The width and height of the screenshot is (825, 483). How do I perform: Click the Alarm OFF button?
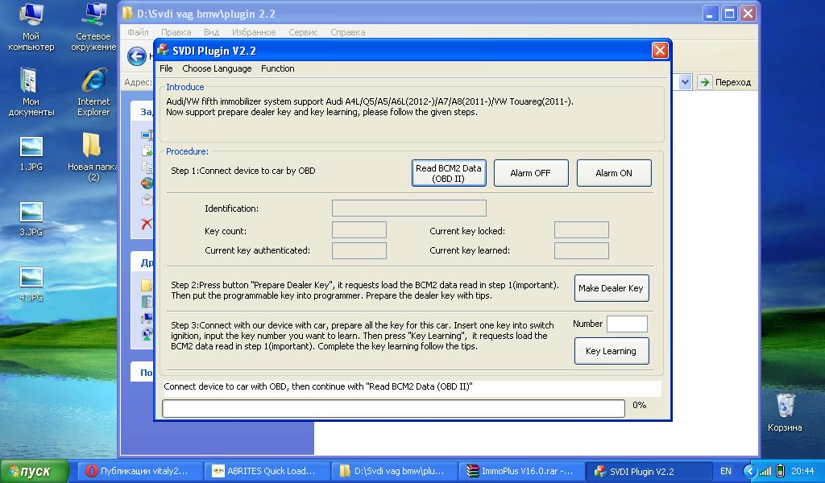531,173
